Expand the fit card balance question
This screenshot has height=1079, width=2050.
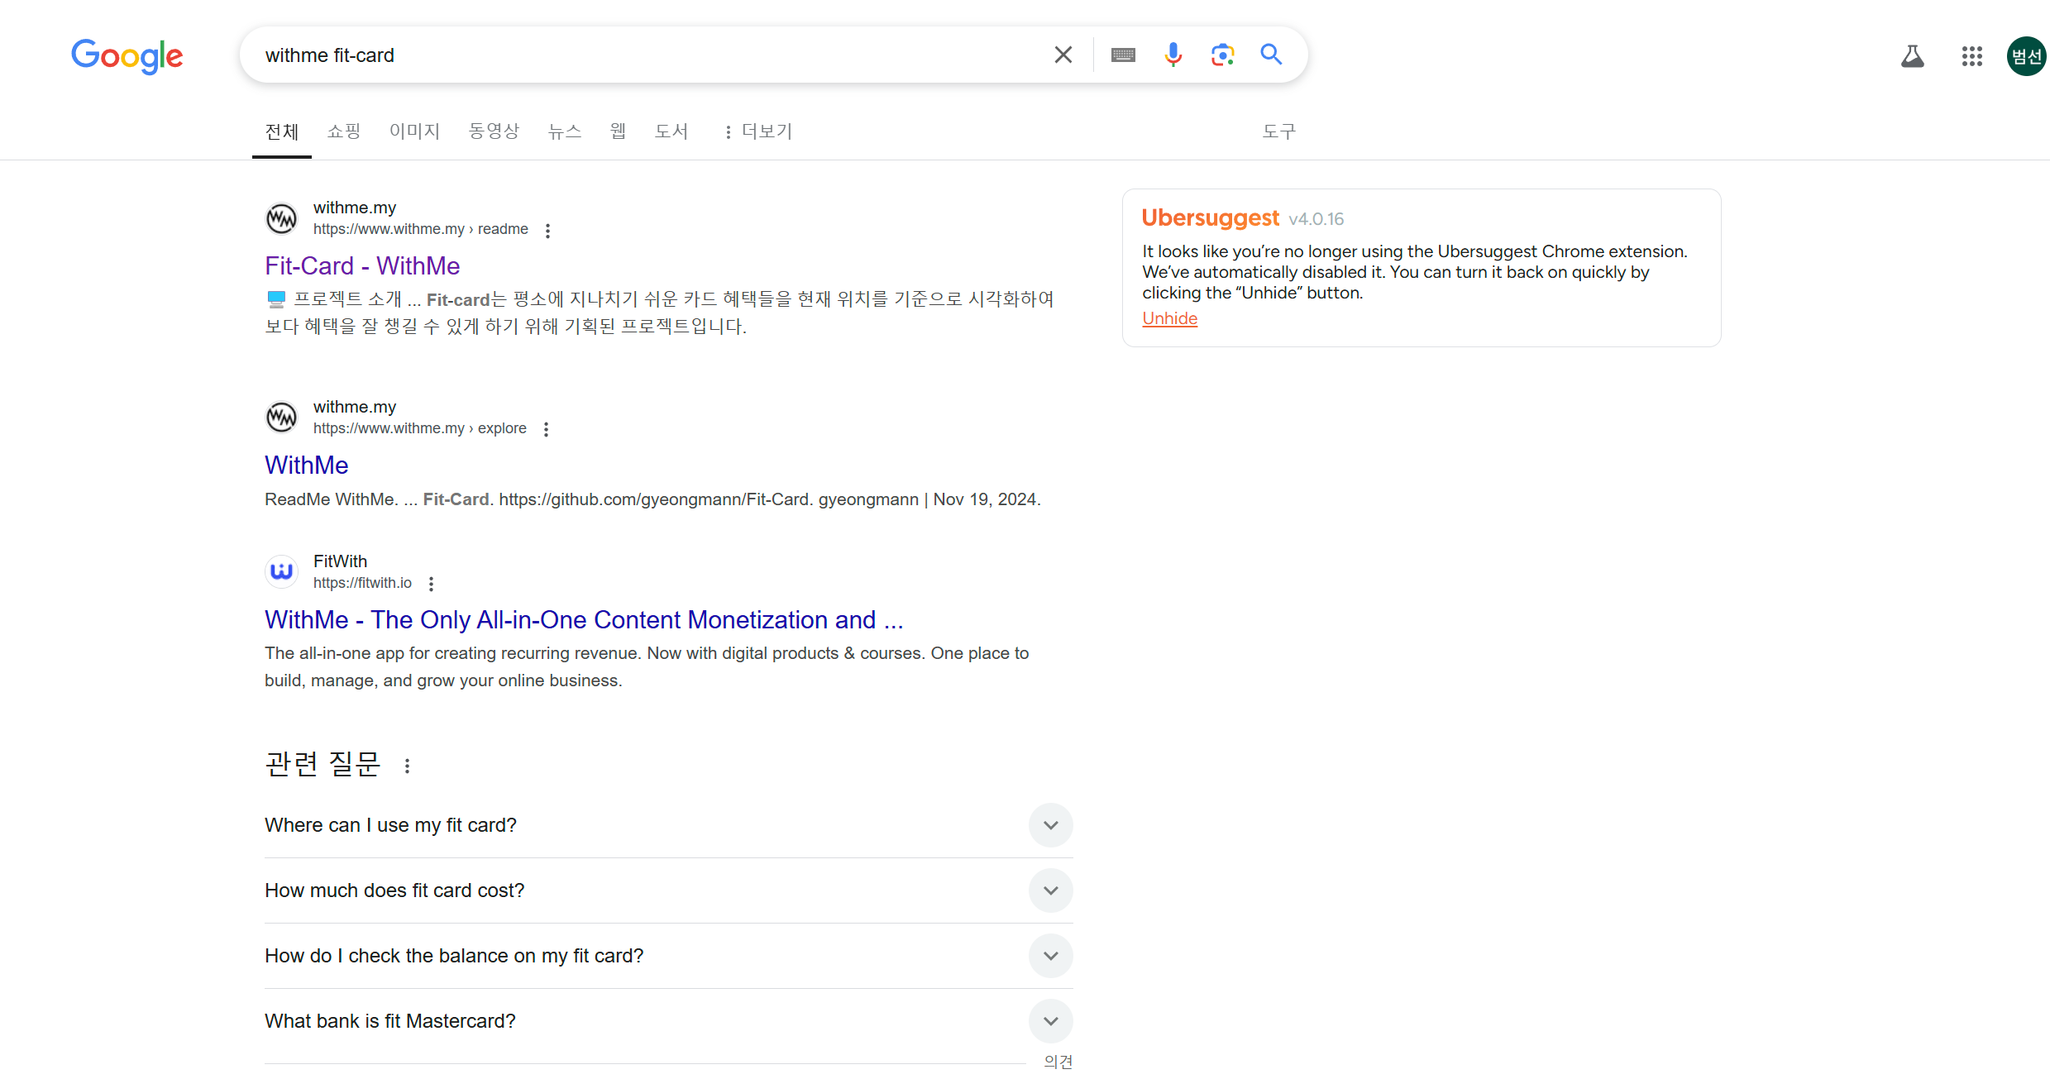[x=1050, y=956]
